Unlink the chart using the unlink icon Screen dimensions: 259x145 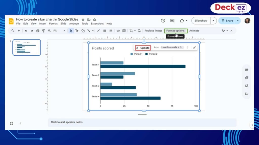click(194, 47)
